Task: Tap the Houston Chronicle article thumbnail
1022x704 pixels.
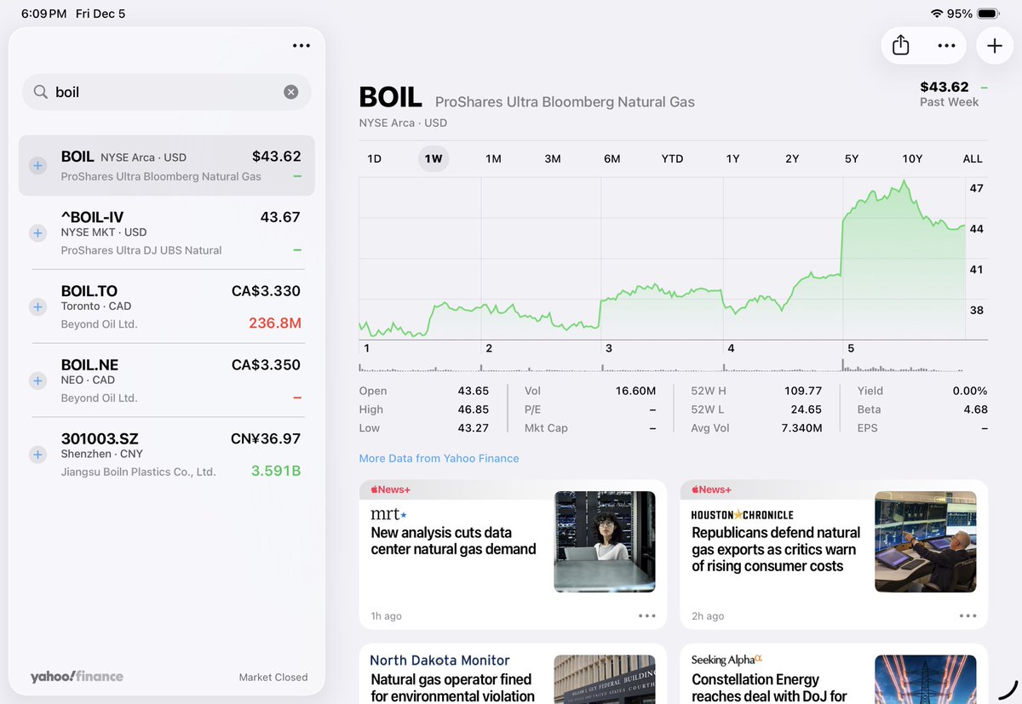Action: click(x=926, y=541)
